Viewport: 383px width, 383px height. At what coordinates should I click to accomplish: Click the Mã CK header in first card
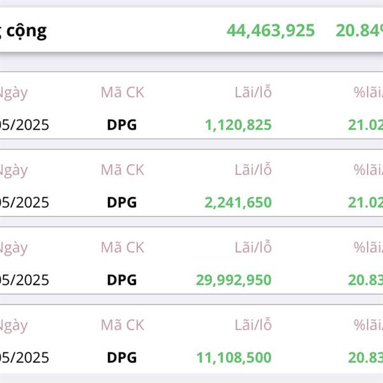(x=123, y=93)
